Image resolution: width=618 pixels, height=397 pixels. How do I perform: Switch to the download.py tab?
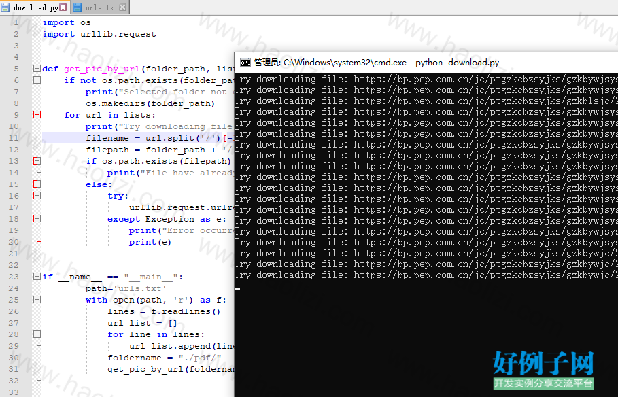point(35,7)
